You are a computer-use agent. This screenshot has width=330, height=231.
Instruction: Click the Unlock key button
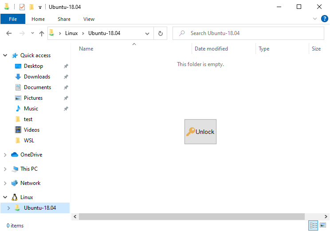(200, 132)
